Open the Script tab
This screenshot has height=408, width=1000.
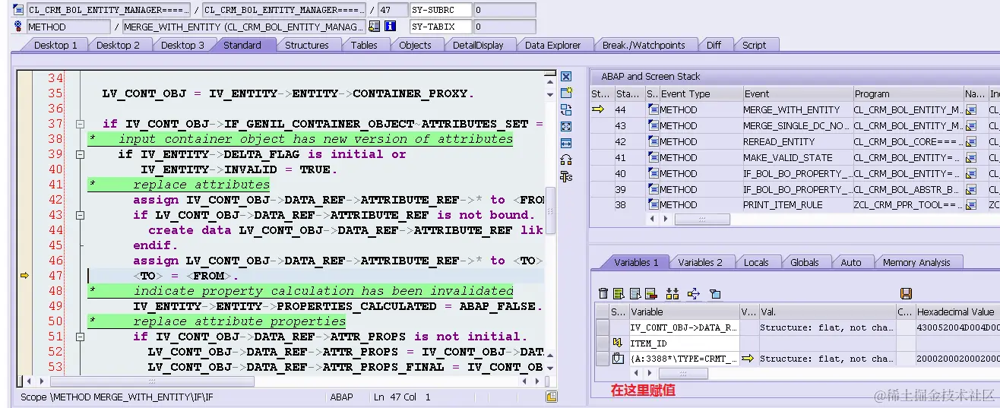754,45
